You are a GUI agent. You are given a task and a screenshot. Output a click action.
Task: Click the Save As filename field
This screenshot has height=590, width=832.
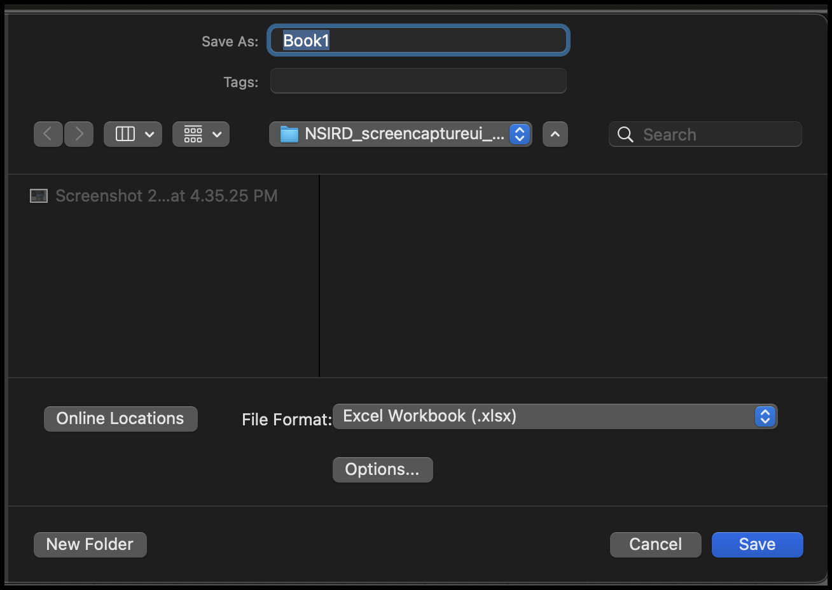pos(419,41)
